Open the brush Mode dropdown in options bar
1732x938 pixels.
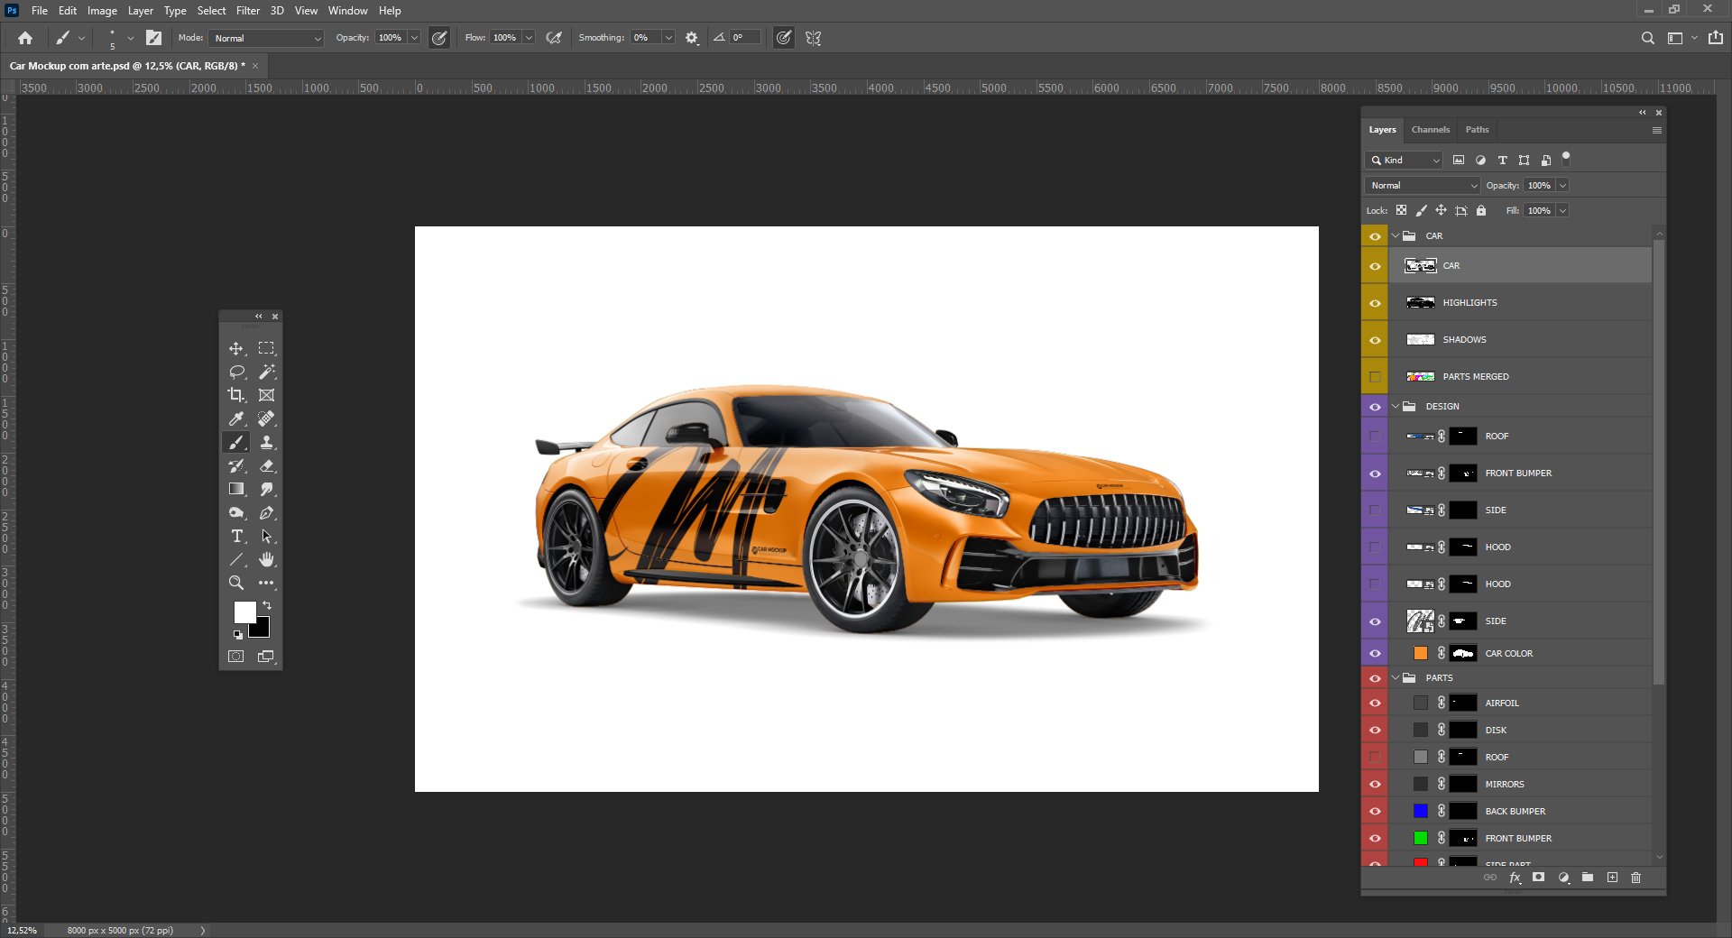pos(265,38)
